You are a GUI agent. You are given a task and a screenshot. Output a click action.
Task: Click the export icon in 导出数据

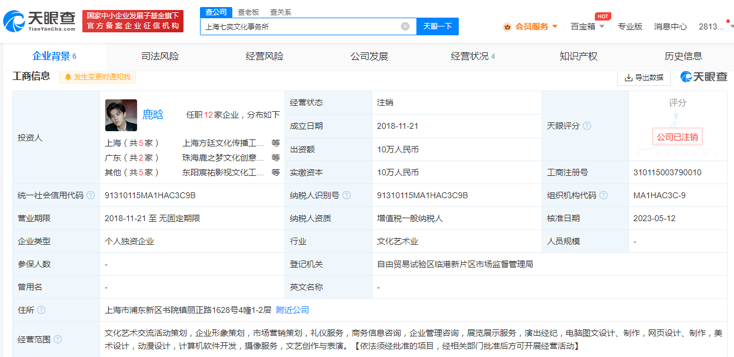point(628,77)
